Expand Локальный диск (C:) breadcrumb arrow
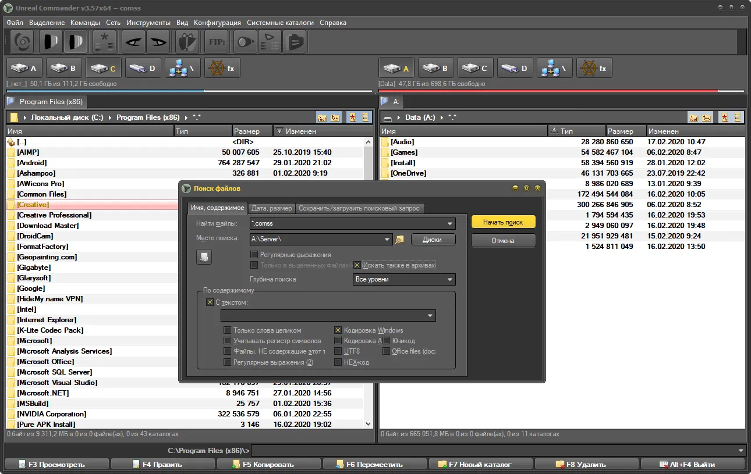The height and width of the screenshot is (474, 751). coord(110,117)
